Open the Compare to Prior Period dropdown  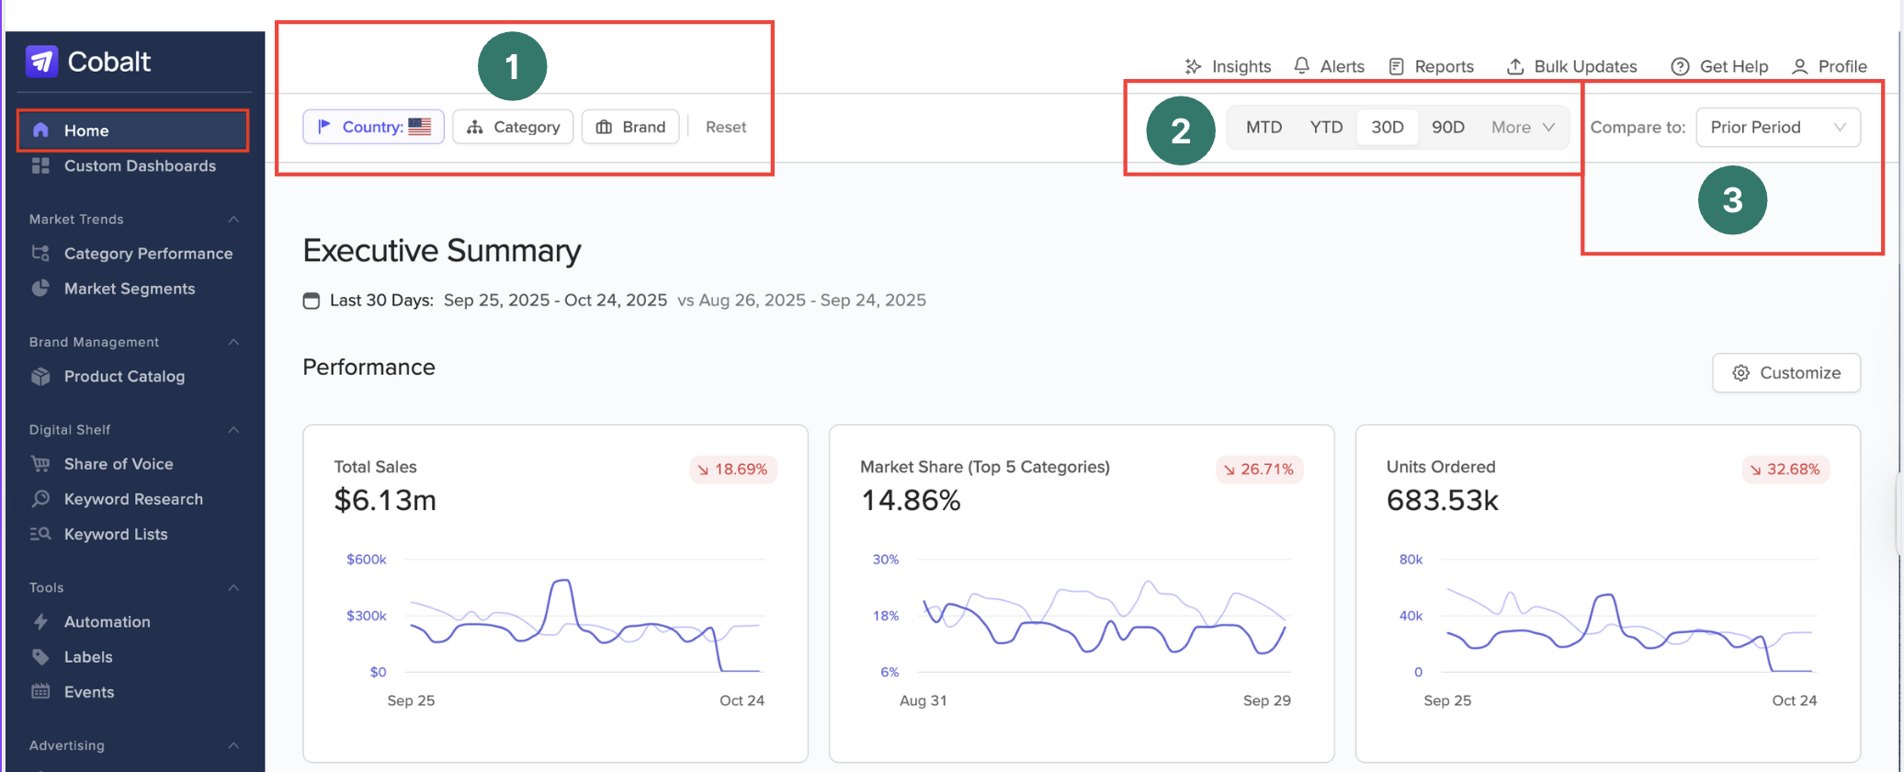tap(1778, 127)
